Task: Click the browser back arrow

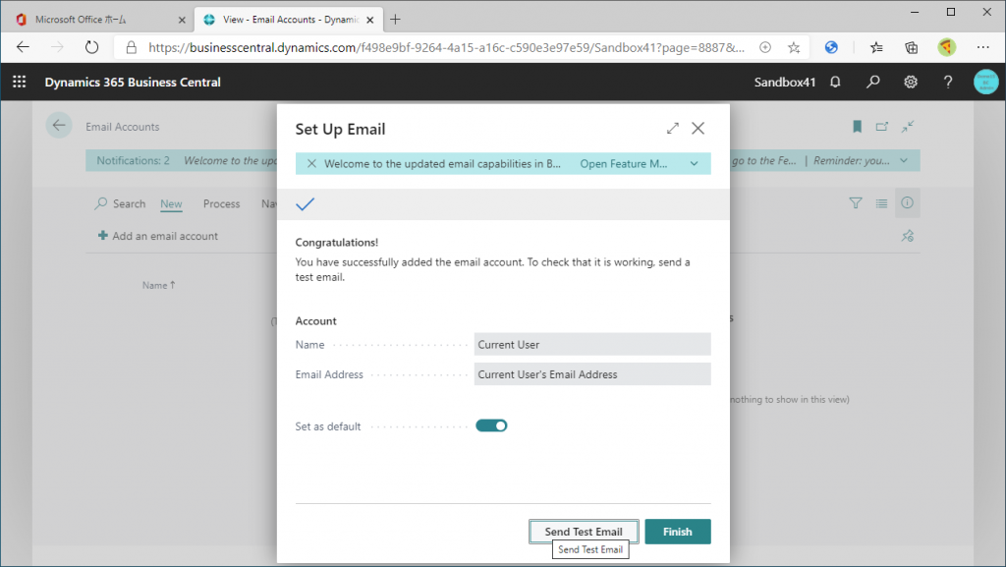Action: tap(24, 47)
